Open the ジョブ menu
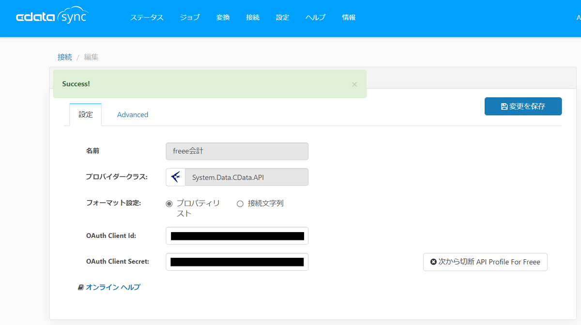 (x=190, y=17)
